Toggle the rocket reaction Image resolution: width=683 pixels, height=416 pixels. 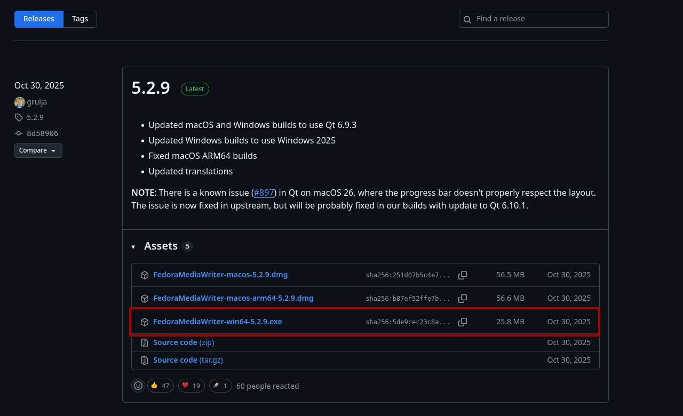point(220,386)
